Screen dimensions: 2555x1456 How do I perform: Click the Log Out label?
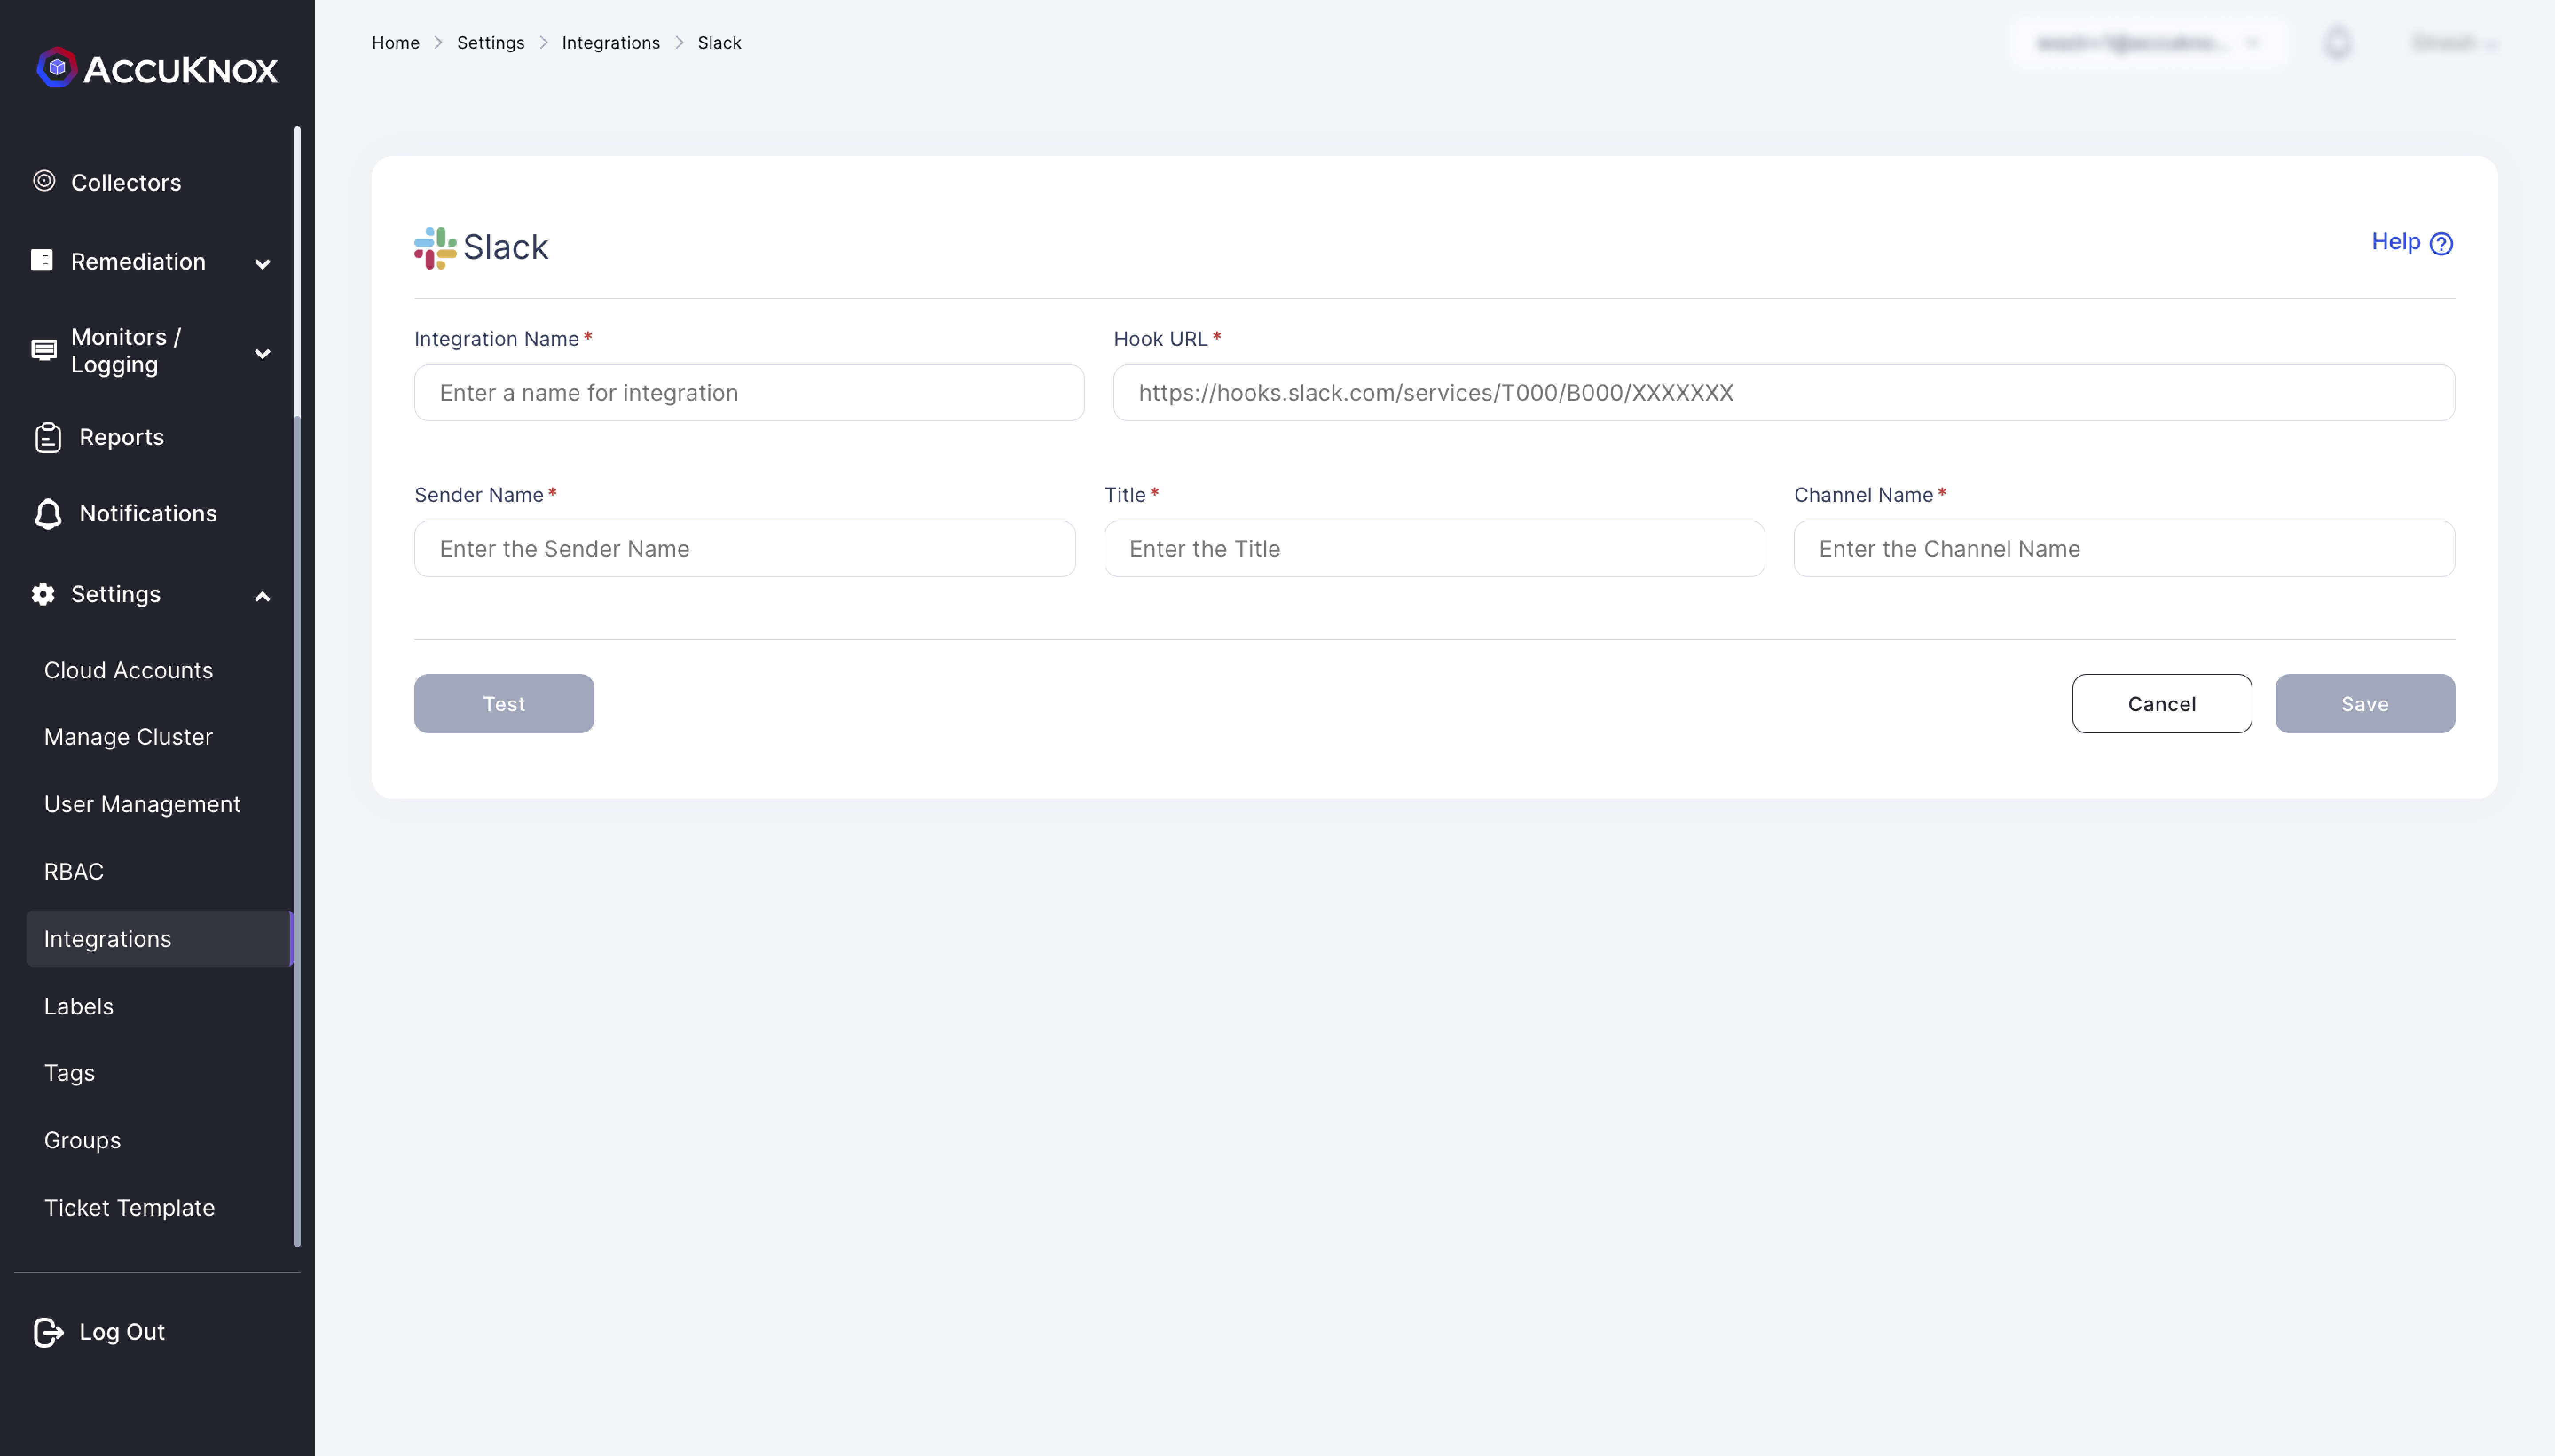pyautogui.click(x=122, y=1332)
